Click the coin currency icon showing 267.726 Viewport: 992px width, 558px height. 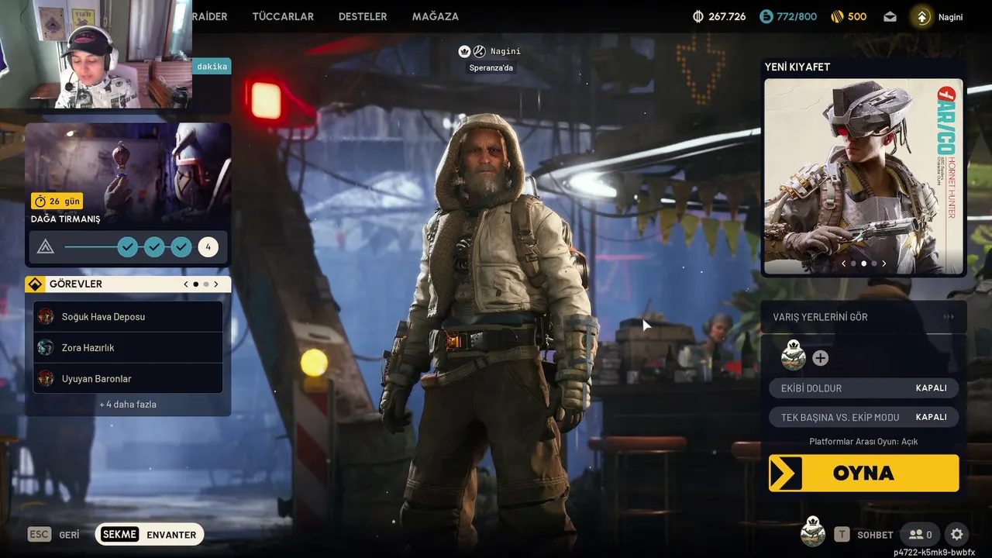coord(697,16)
